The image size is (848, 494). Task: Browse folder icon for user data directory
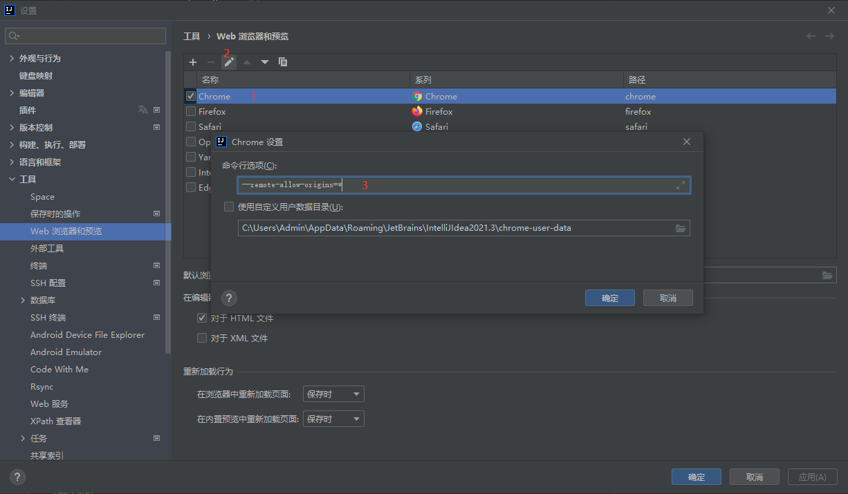click(x=681, y=228)
